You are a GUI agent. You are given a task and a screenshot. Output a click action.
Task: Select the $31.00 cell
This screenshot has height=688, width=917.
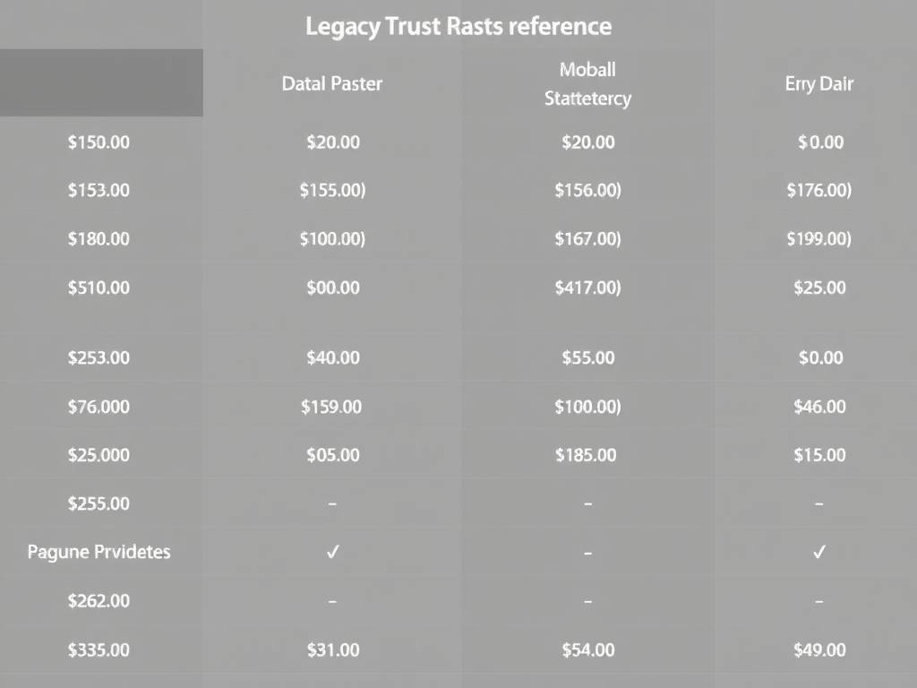coord(332,649)
